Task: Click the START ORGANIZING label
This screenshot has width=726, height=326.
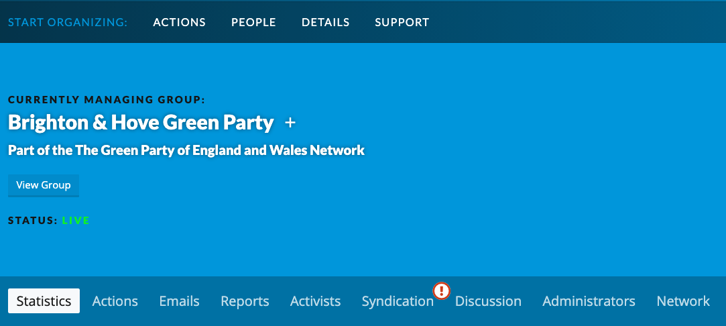Action: click(68, 22)
